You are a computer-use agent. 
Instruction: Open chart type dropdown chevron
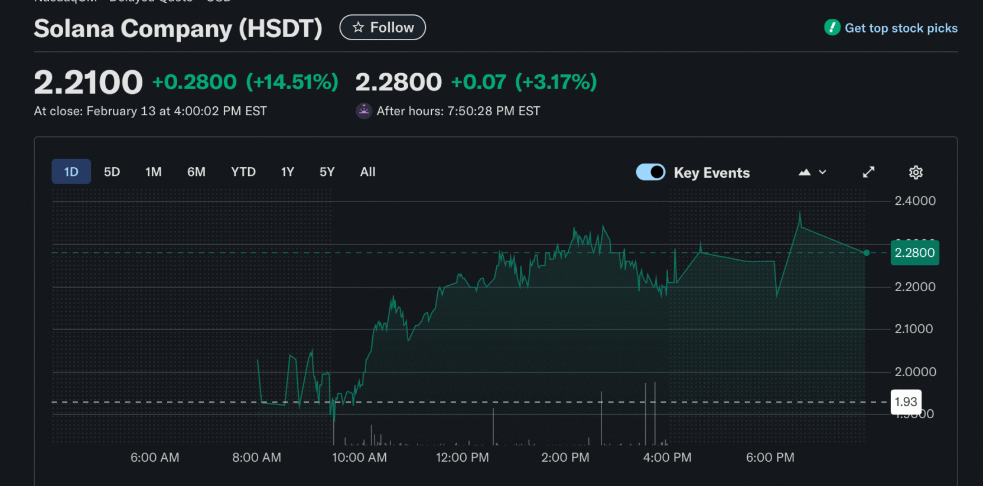823,172
